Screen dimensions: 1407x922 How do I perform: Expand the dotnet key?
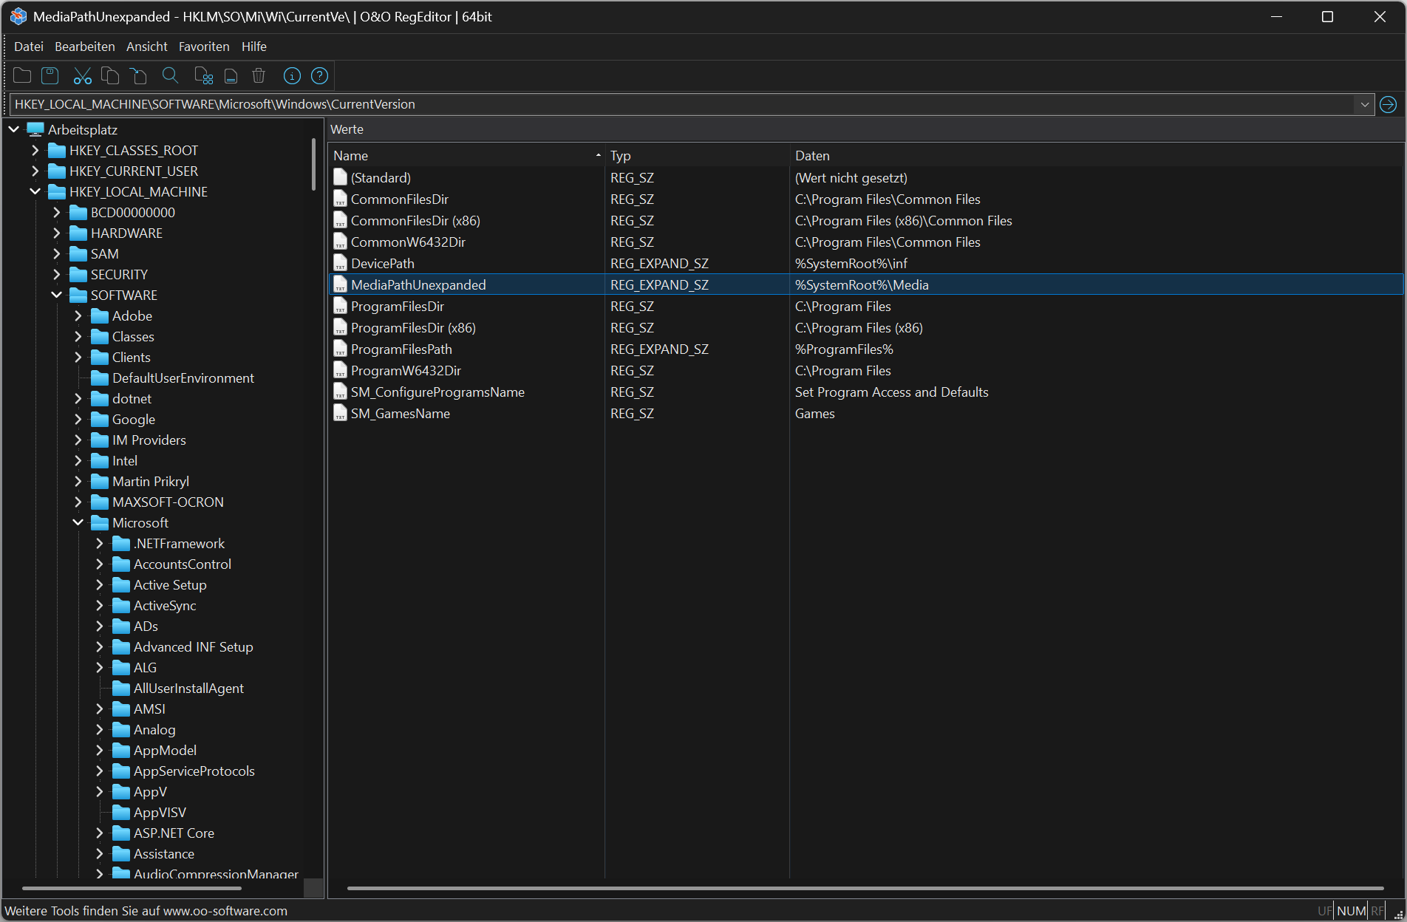pyautogui.click(x=78, y=398)
